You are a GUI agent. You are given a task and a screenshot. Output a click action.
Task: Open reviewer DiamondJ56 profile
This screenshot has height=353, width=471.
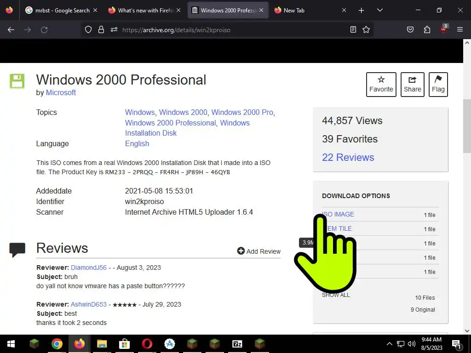[x=89, y=268]
